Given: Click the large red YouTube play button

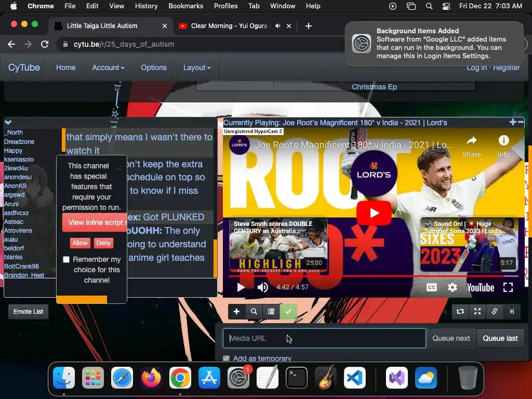Looking at the screenshot, I should click(x=374, y=213).
